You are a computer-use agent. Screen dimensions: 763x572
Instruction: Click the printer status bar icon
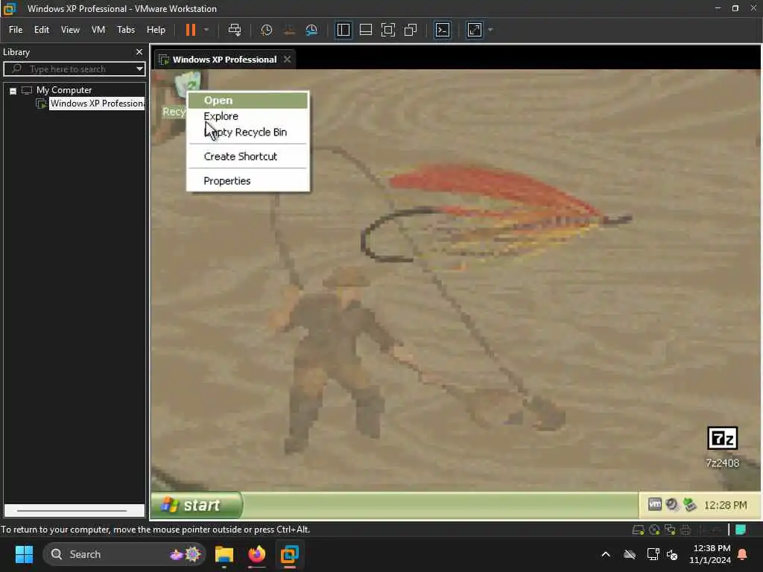[x=686, y=530]
